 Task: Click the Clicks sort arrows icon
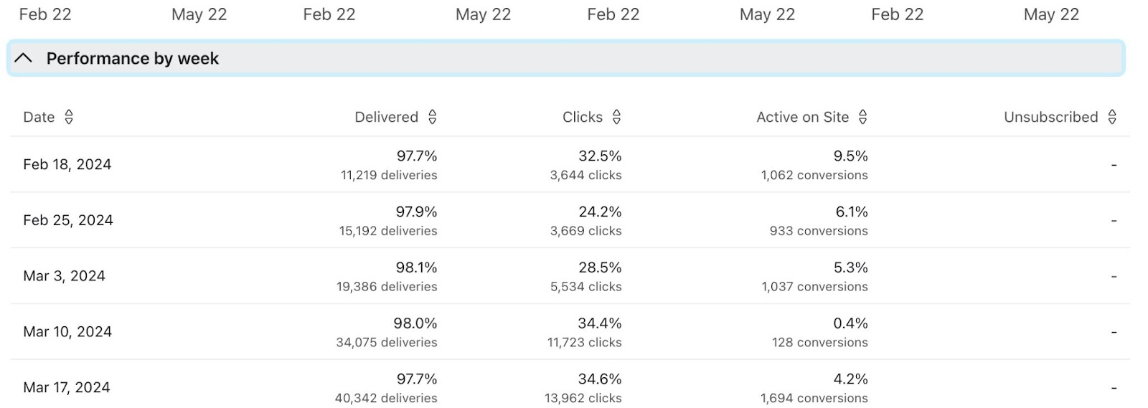click(616, 117)
